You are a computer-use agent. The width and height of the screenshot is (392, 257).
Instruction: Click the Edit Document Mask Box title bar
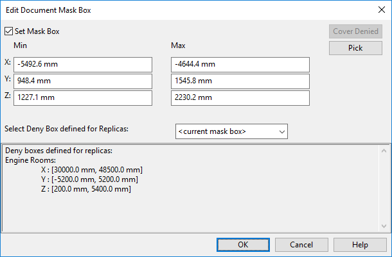(x=161, y=10)
